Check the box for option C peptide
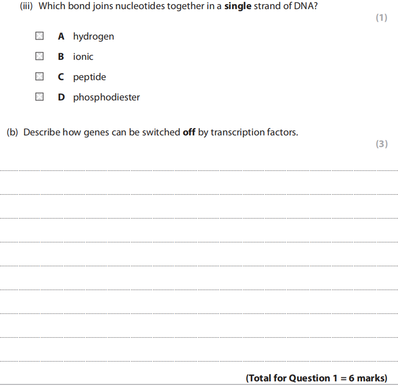The height and width of the screenshot is (390, 398). click(x=39, y=77)
